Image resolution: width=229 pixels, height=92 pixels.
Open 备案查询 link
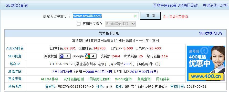click(144, 79)
